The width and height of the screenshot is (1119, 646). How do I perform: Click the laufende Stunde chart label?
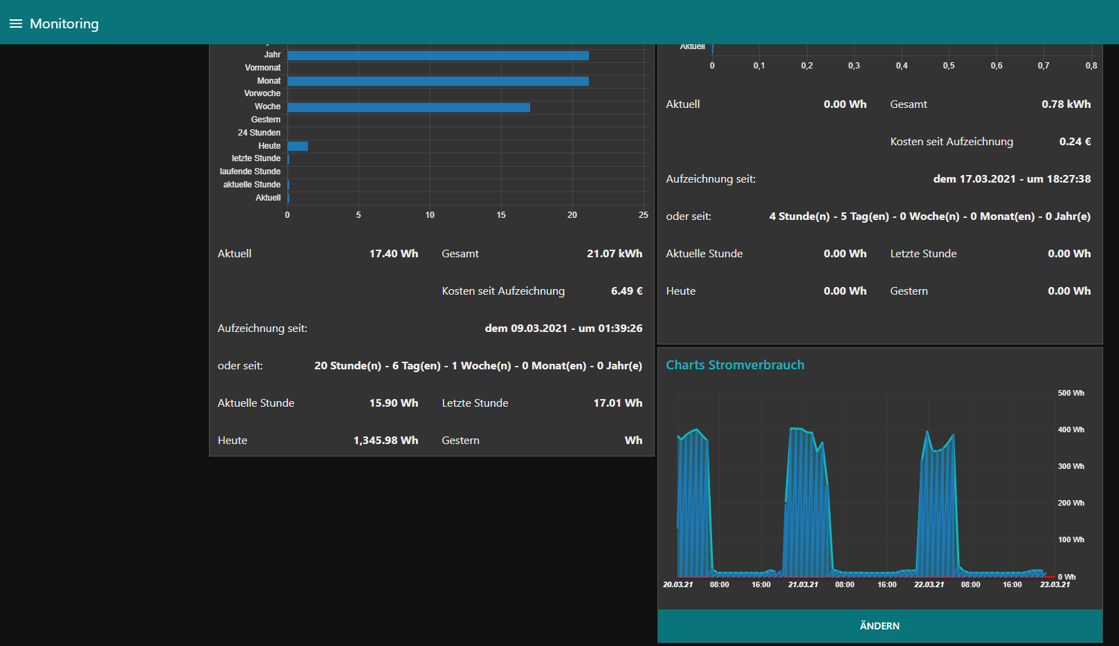coord(250,172)
